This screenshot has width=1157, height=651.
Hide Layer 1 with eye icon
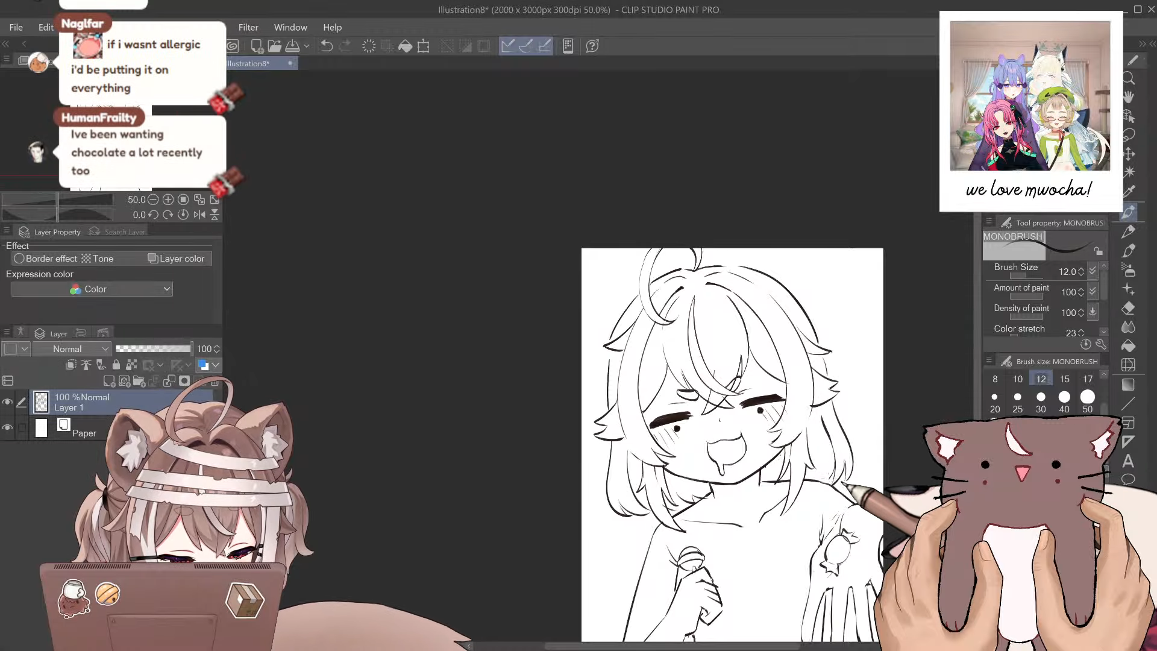point(7,402)
